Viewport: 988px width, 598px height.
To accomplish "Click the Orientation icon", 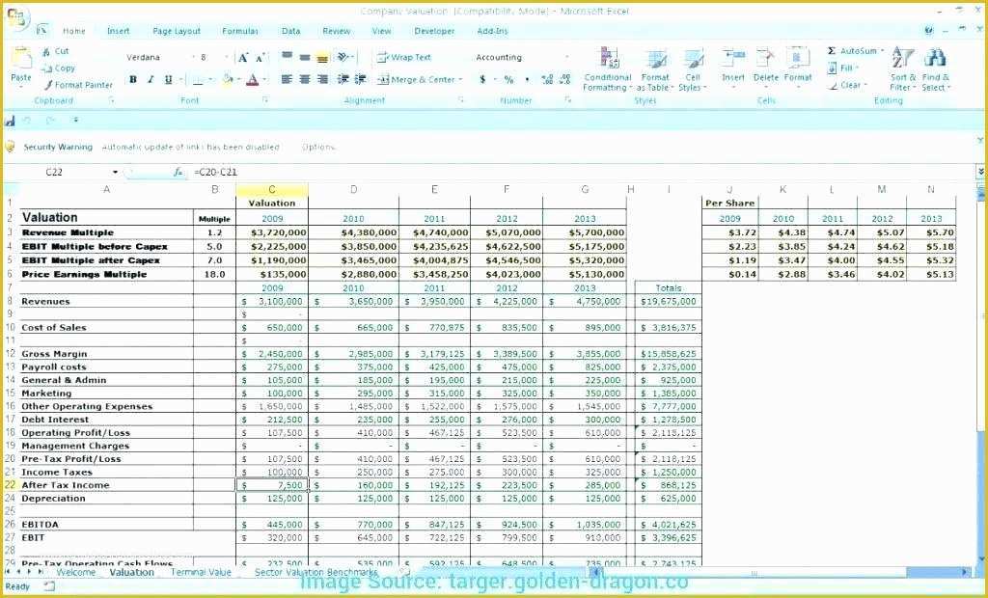I will pos(344,57).
